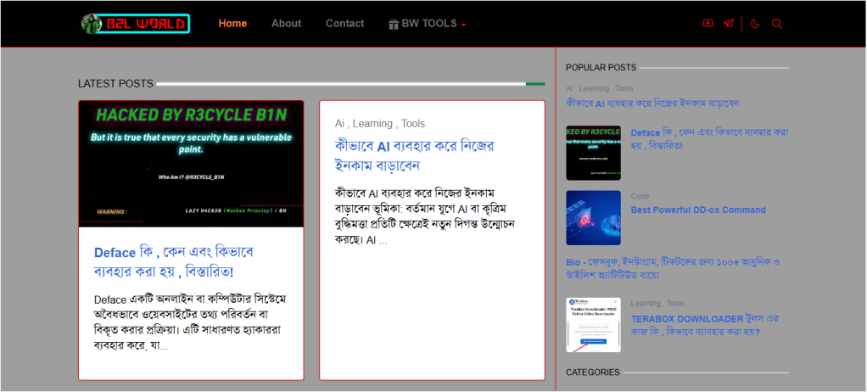Click the Learning tag on the AI post card
The width and height of the screenshot is (867, 392).
(373, 123)
